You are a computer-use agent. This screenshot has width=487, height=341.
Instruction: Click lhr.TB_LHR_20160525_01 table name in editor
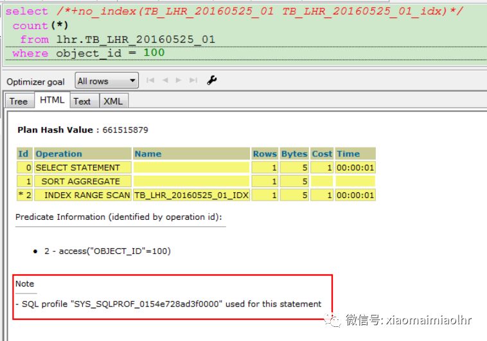tap(136, 39)
